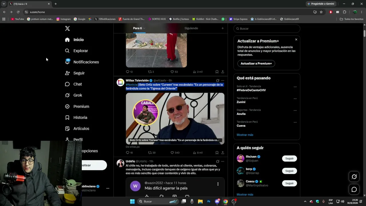Viewport: 366px width, 206px height.
Task: Switch to the Siguiendo tab
Action: pos(191,28)
